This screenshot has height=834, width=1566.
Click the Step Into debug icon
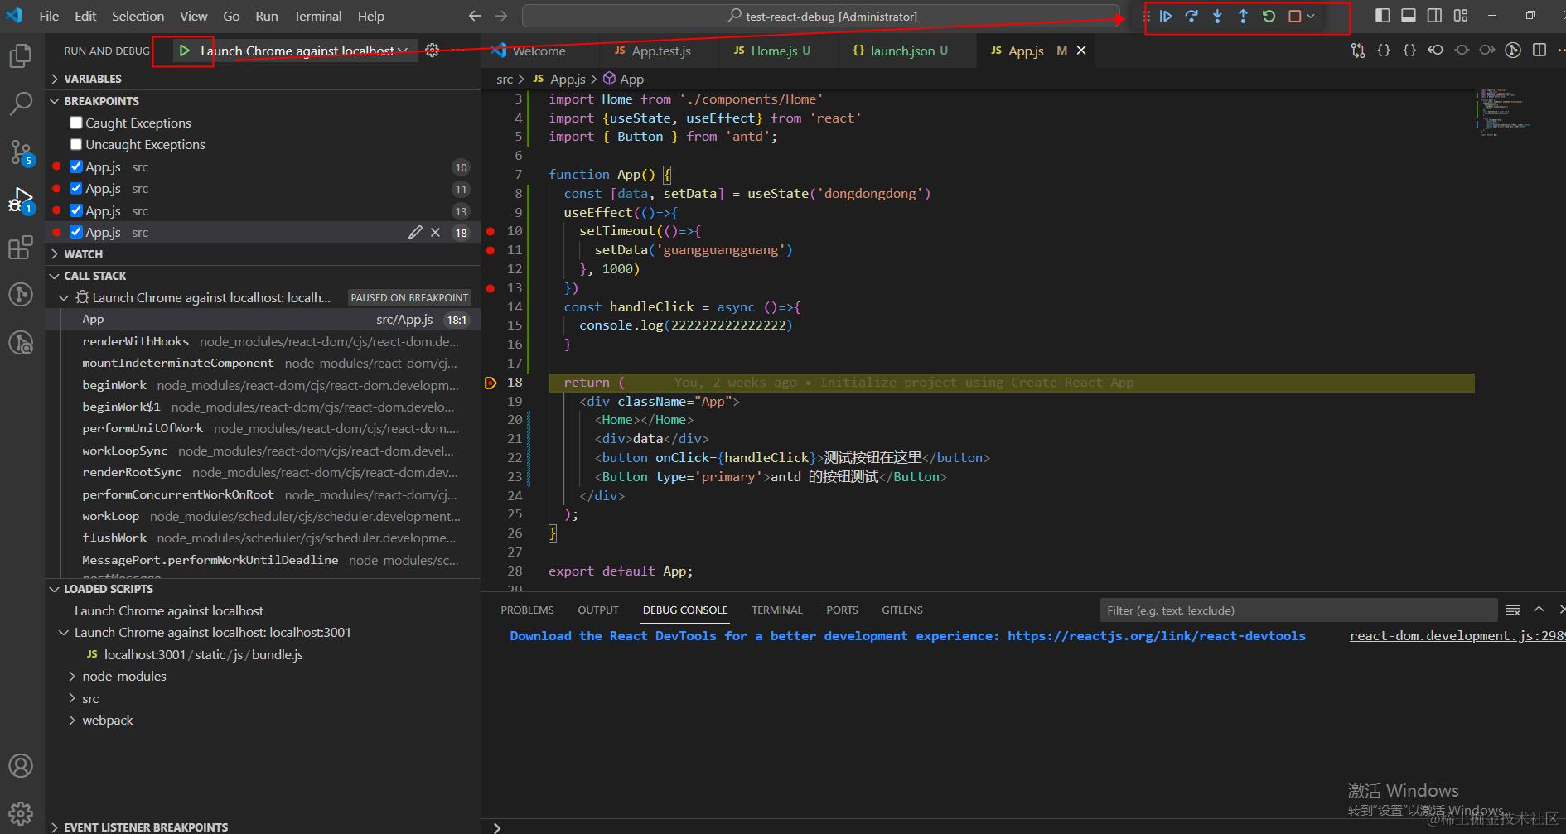coord(1217,16)
